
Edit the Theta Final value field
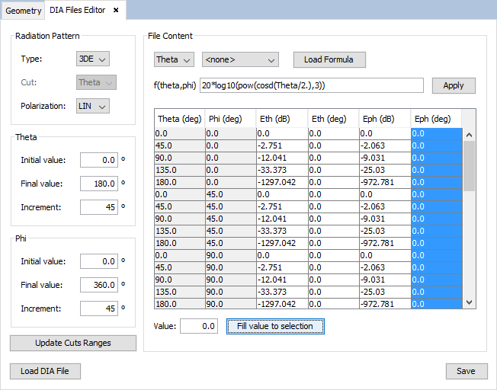(x=99, y=184)
